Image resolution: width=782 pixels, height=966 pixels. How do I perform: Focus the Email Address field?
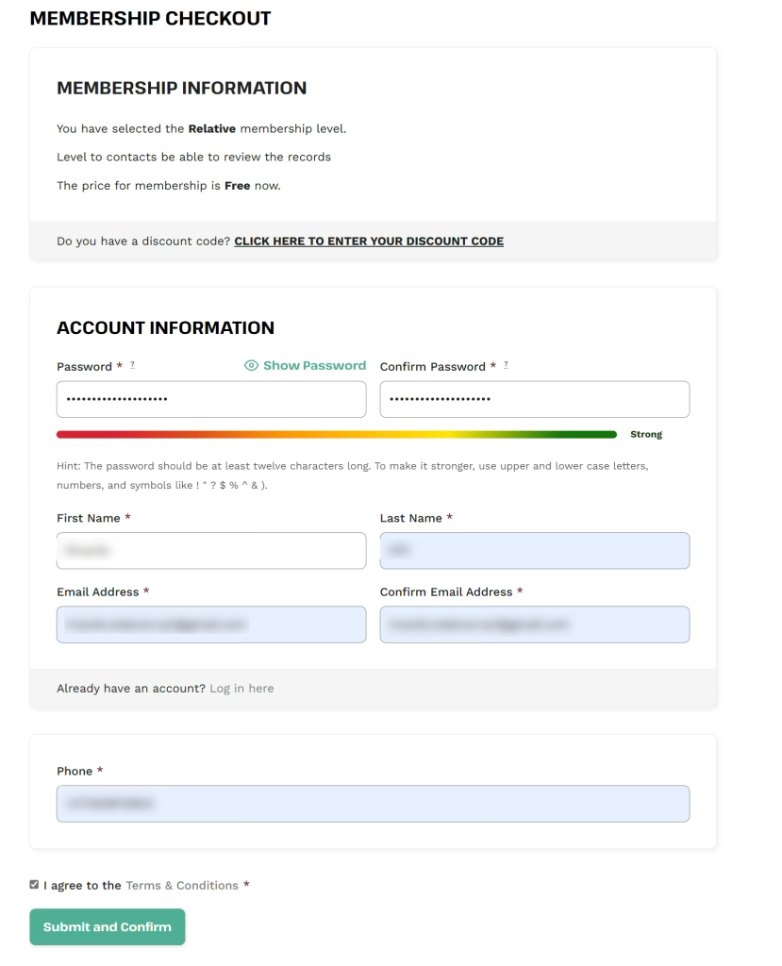coord(211,625)
